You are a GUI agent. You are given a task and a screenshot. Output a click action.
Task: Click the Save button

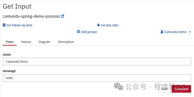165,89
